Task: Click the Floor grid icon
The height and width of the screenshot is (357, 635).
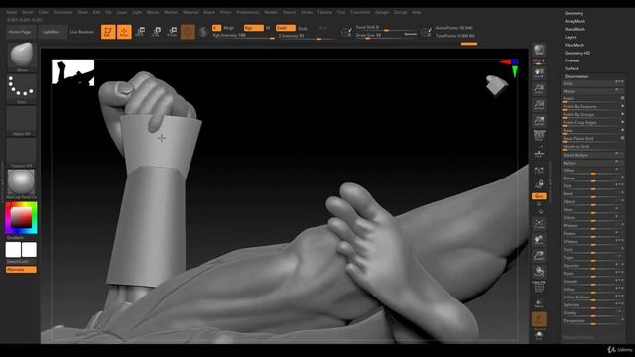Action: pos(539,154)
